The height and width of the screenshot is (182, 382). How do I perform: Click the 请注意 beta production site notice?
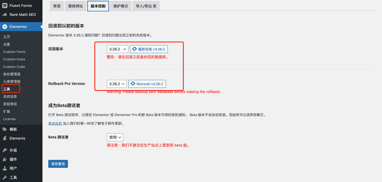(148, 145)
